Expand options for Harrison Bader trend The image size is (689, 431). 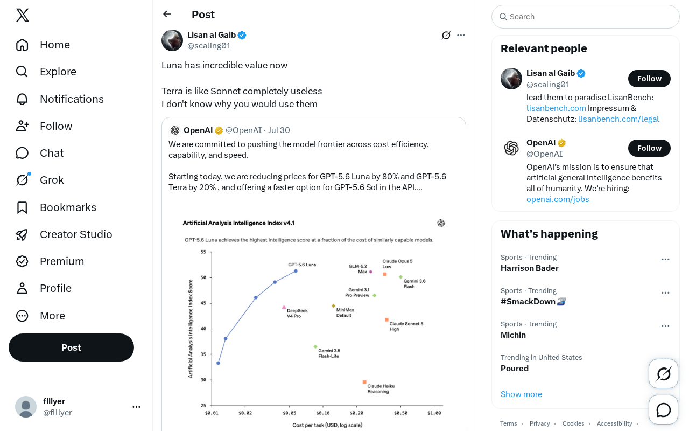[665, 259]
